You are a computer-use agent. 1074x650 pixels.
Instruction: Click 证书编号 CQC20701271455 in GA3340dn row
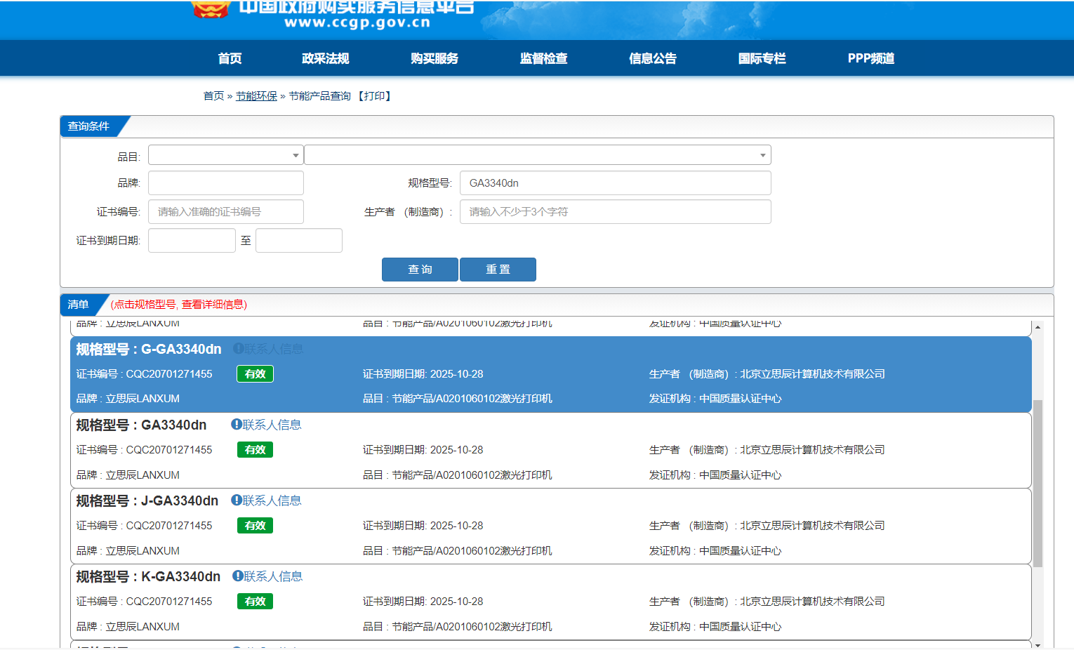click(x=144, y=450)
